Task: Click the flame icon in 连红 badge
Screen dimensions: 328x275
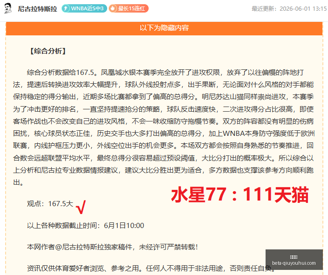Action: point(113,8)
